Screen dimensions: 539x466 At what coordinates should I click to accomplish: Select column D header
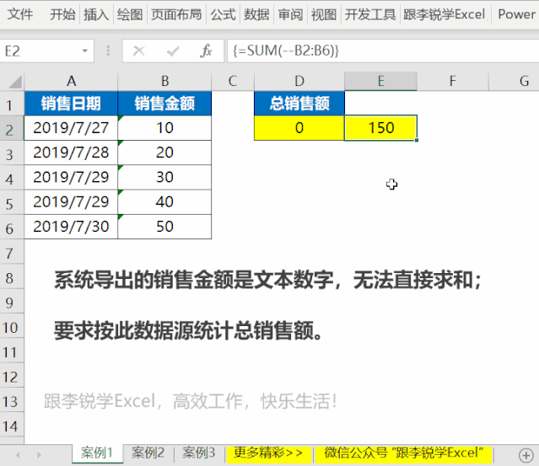coord(299,82)
